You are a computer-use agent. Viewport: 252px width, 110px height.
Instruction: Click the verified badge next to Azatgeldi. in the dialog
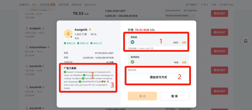click(x=90, y=29)
